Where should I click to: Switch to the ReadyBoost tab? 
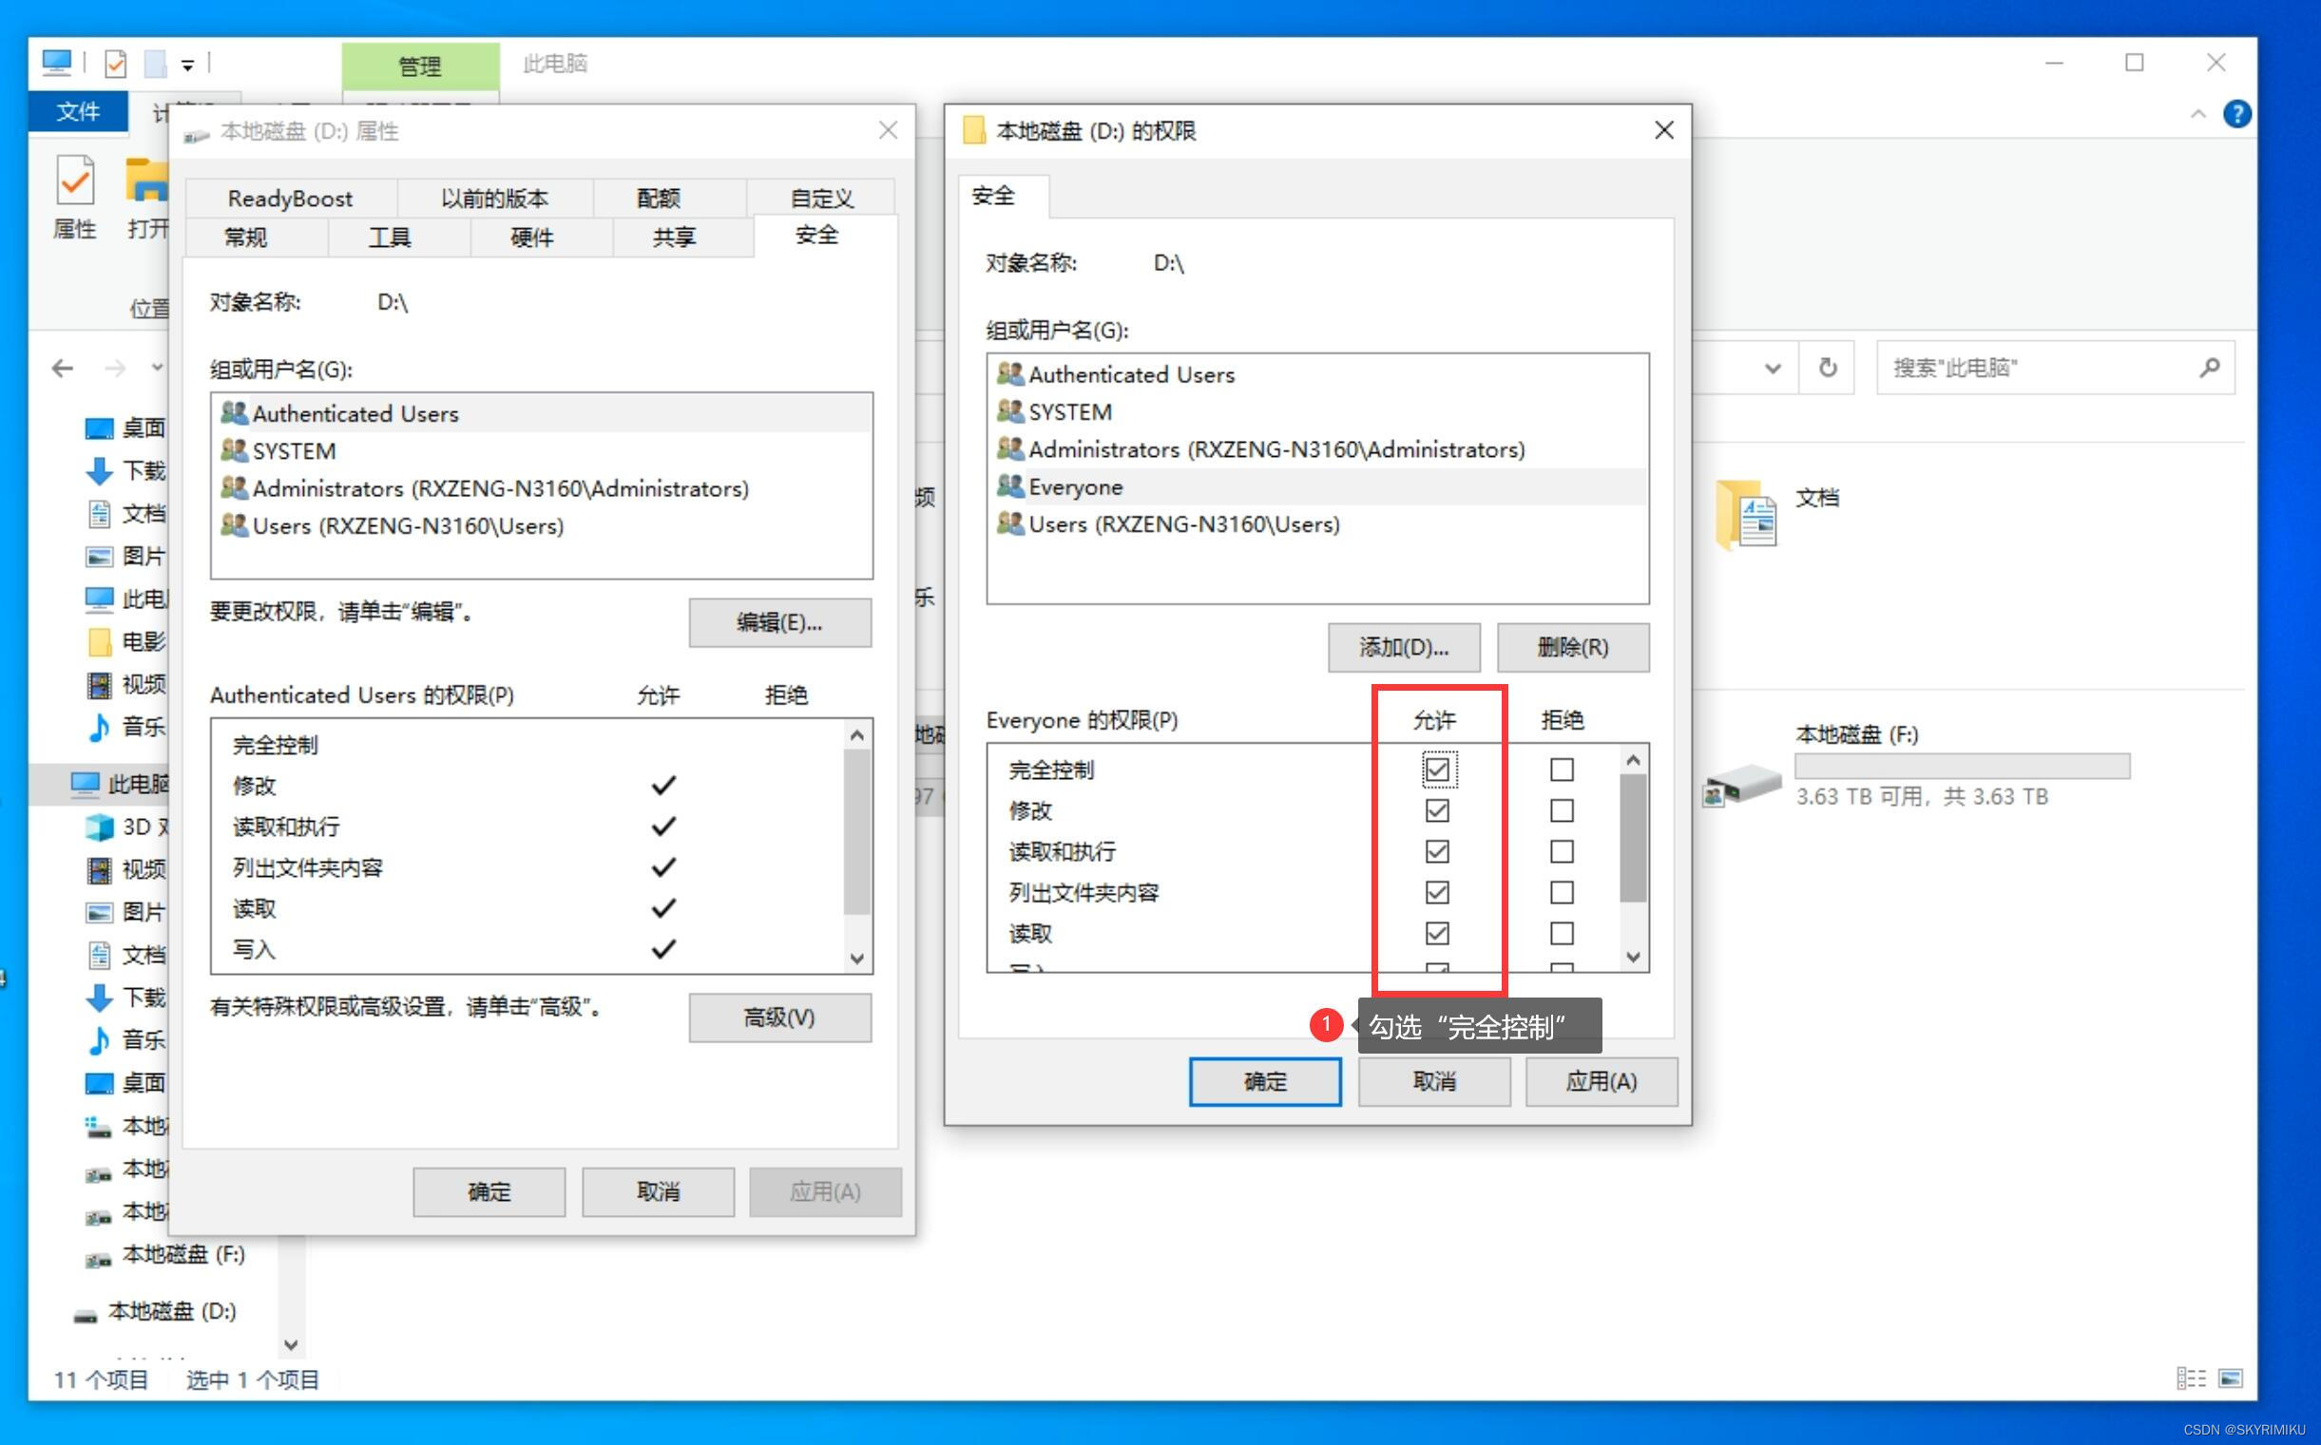(x=290, y=199)
